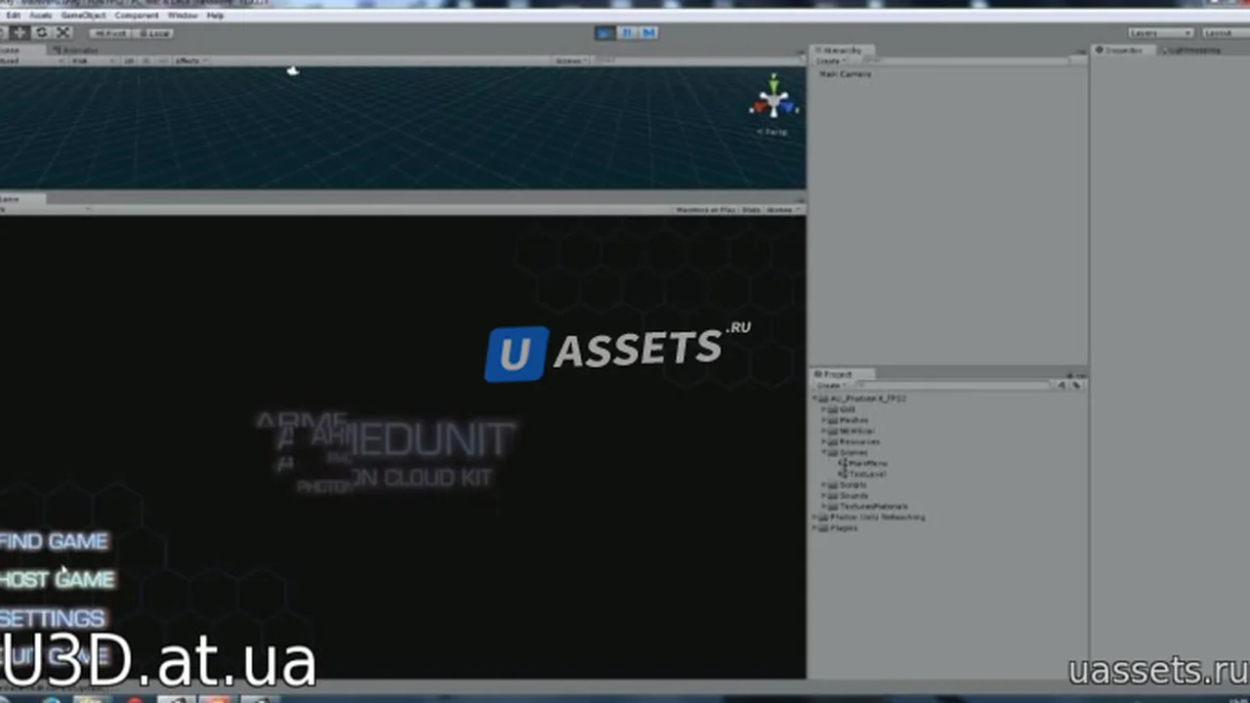Screen dimensions: 1250x703
Task: Collapse the Scenes folder in Project
Action: tap(824, 453)
